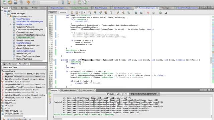Open the Members View dropdown
Viewport: 214px width, 120px height.
[24, 67]
